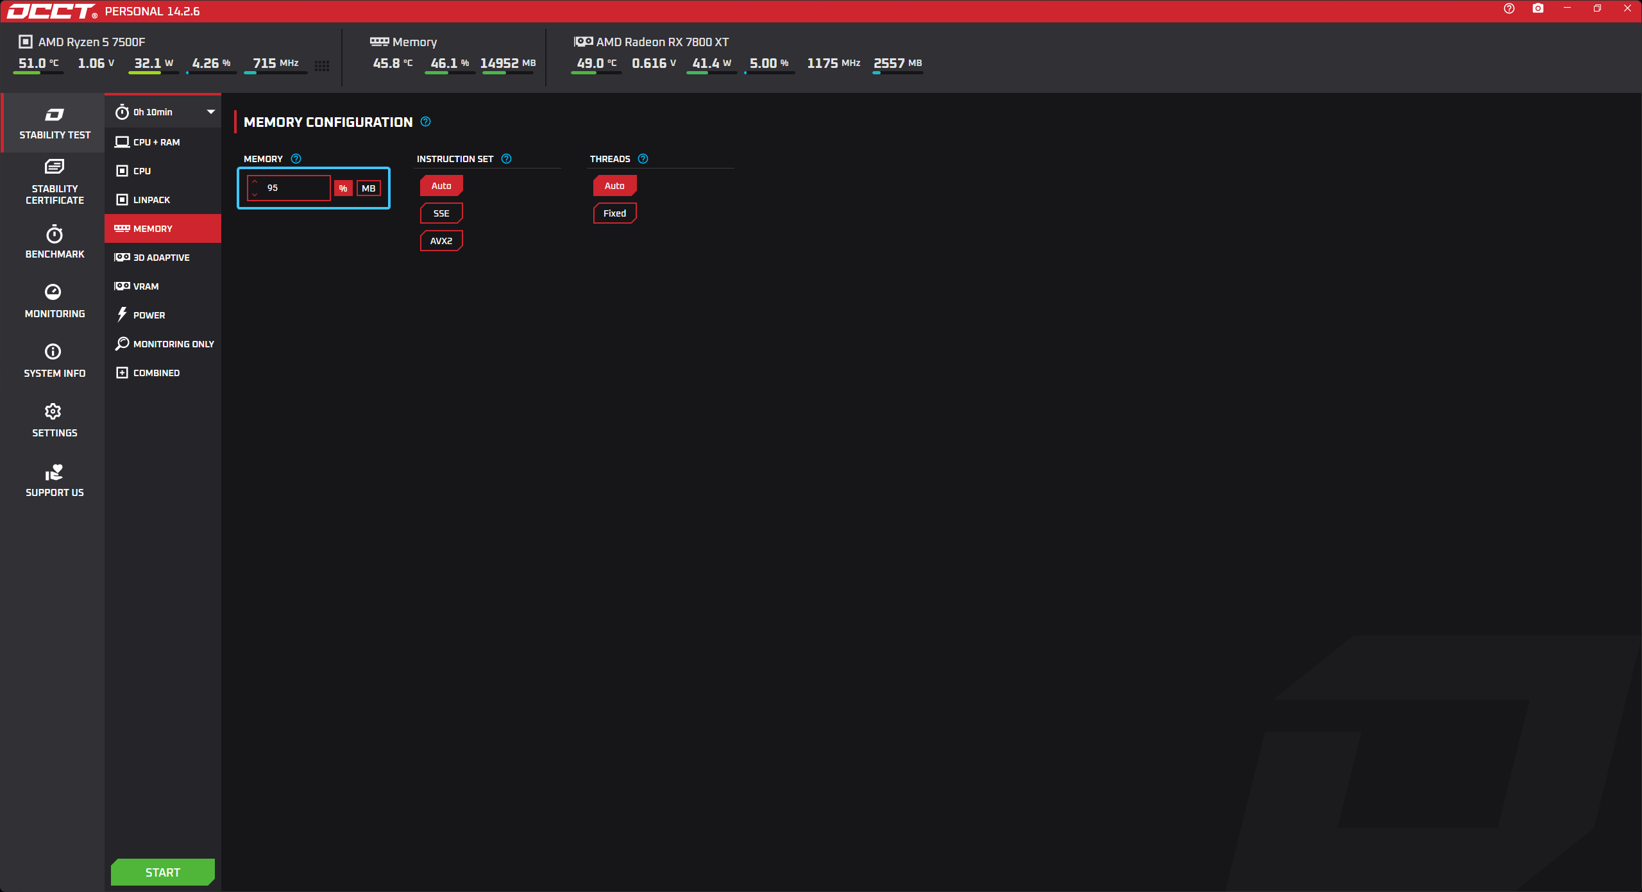Open the Monitoring gauge icon
The image size is (1642, 892).
pyautogui.click(x=53, y=292)
